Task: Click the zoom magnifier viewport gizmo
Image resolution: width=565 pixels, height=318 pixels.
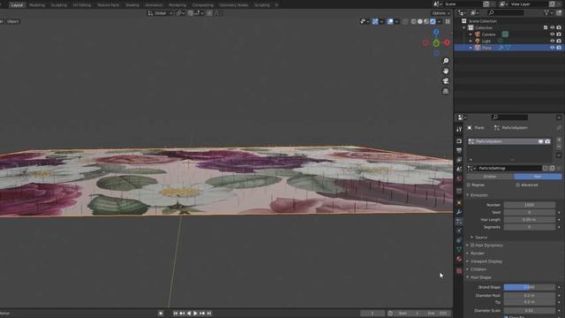Action: (446, 61)
